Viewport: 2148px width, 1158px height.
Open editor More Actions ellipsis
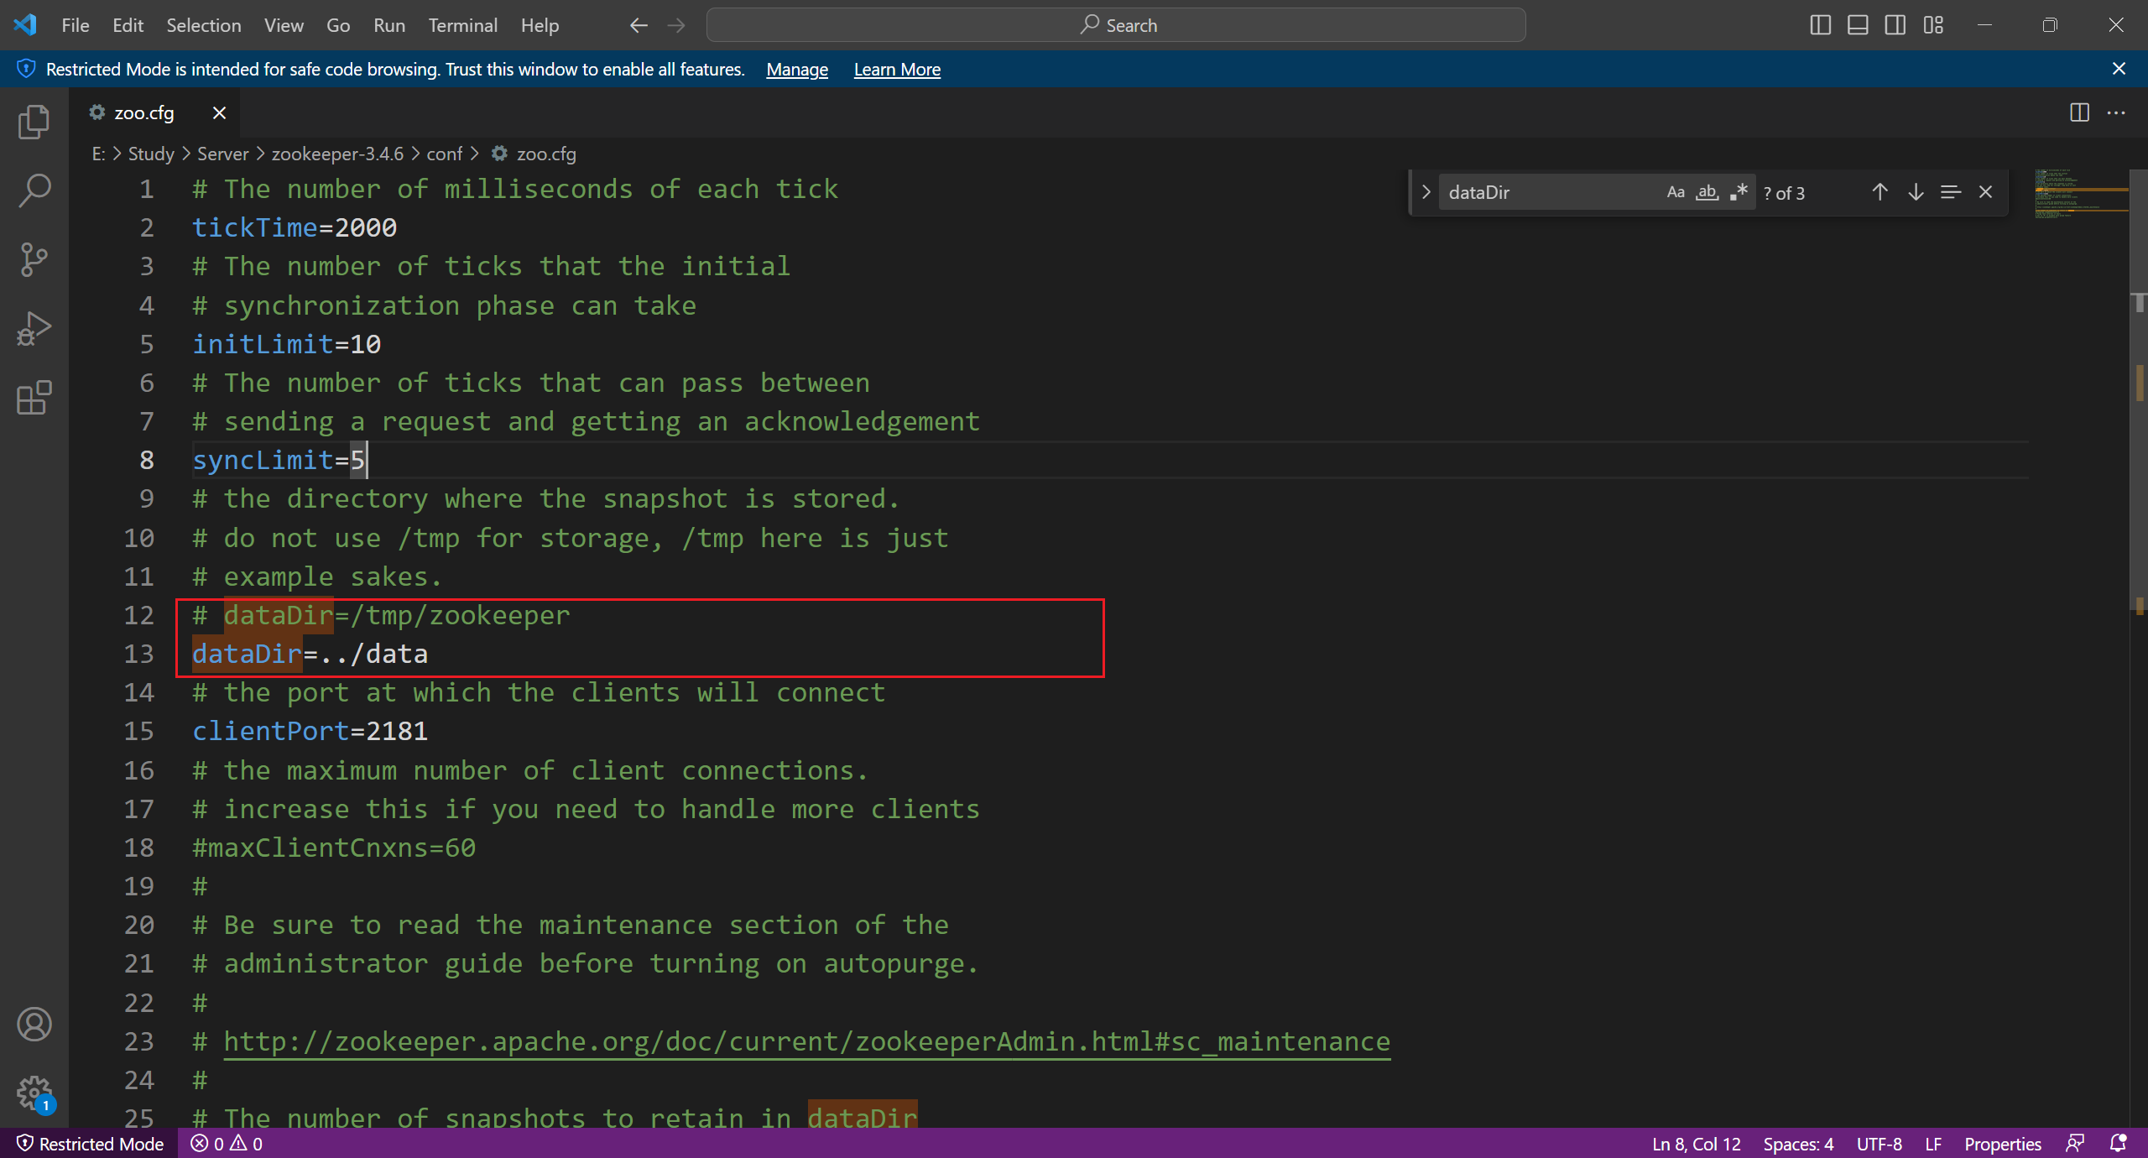2116,112
